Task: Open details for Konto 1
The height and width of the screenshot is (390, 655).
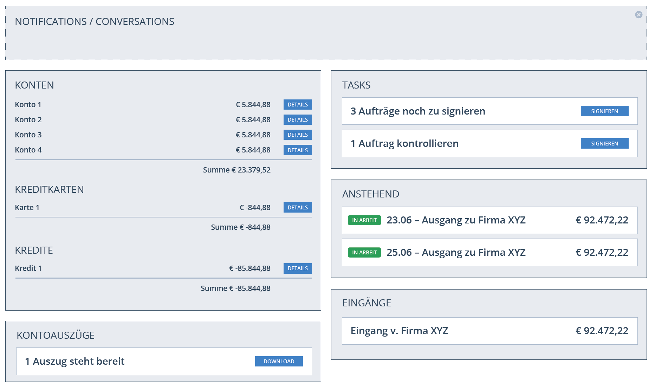Action: pyautogui.click(x=297, y=105)
